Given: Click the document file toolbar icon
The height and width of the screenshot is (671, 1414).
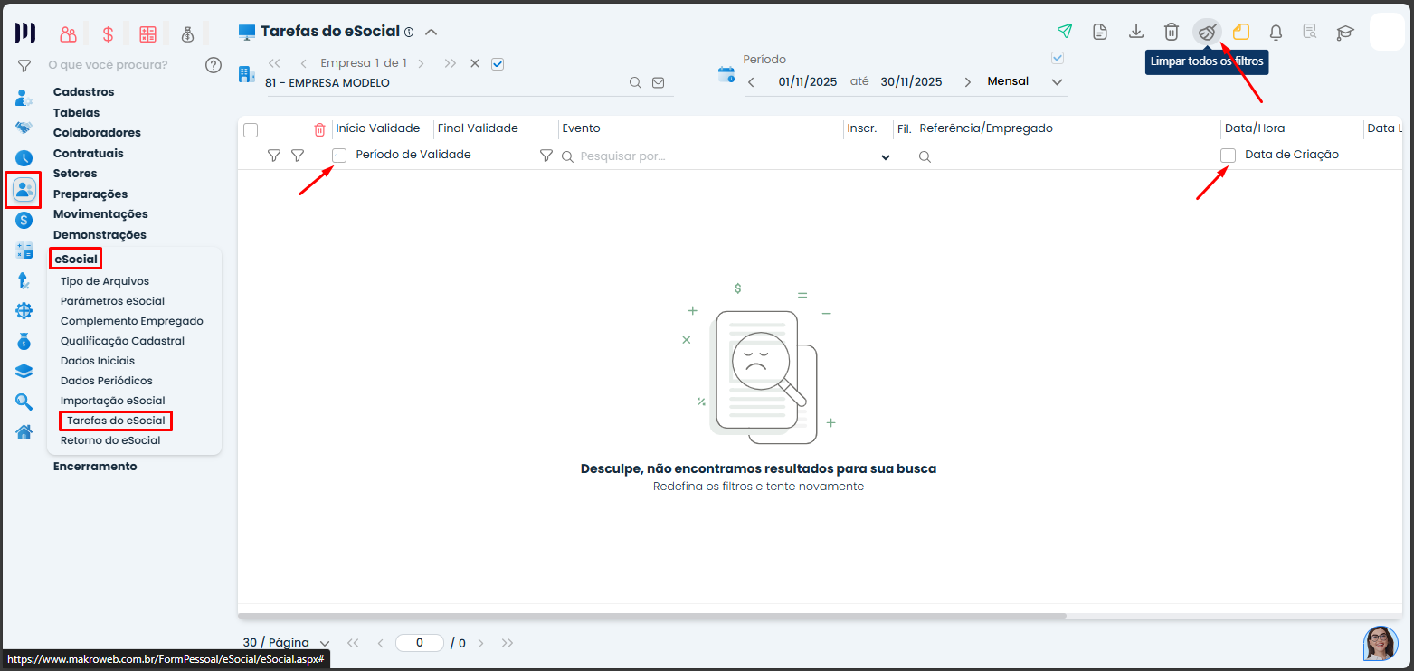Looking at the screenshot, I should [x=1100, y=32].
